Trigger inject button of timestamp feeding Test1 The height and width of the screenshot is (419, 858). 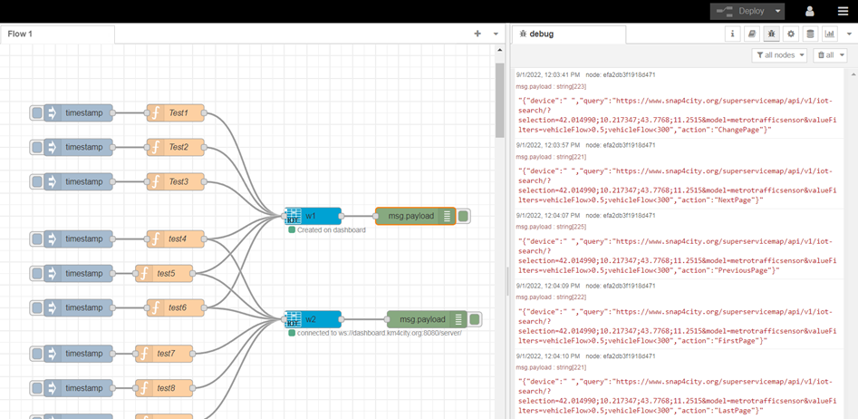click(x=37, y=113)
